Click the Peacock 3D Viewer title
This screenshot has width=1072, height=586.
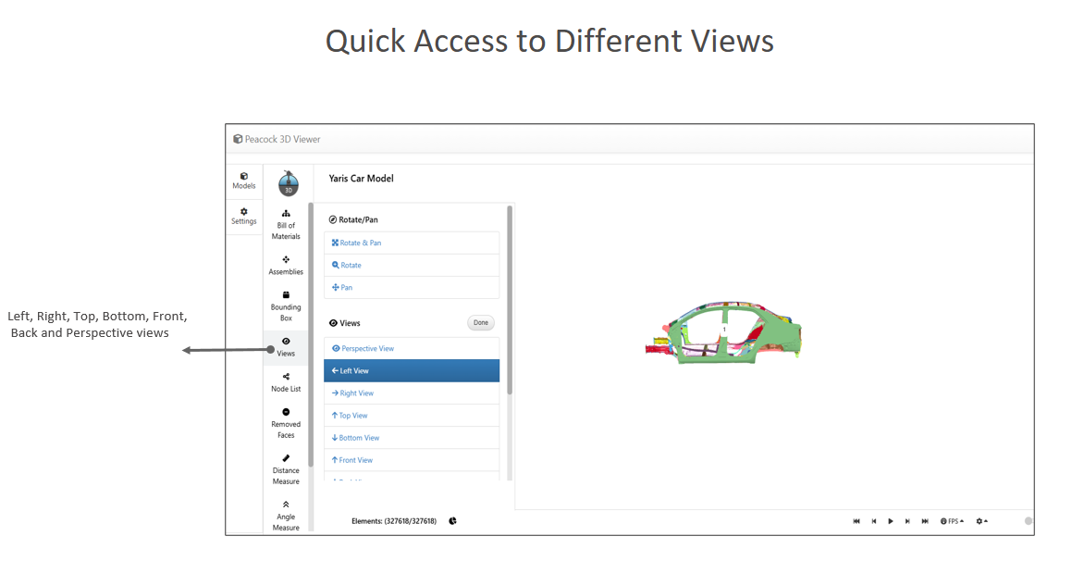[x=277, y=139]
